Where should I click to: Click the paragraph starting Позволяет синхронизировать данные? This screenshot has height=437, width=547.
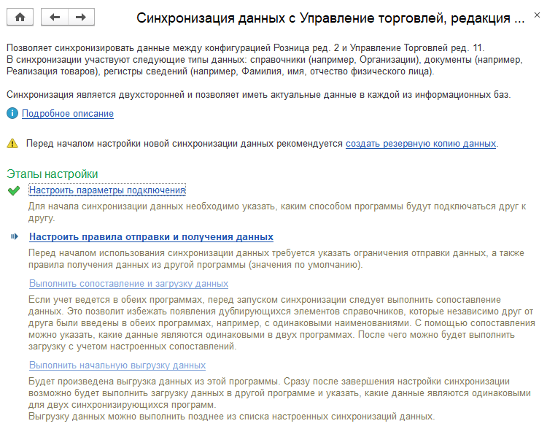(265, 60)
